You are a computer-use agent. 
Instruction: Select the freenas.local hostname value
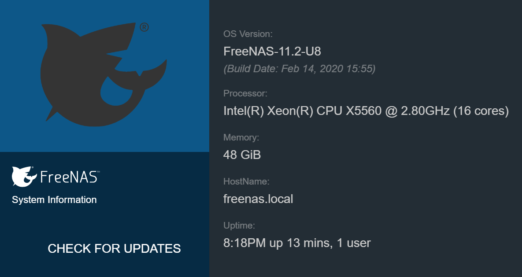pyautogui.click(x=258, y=199)
